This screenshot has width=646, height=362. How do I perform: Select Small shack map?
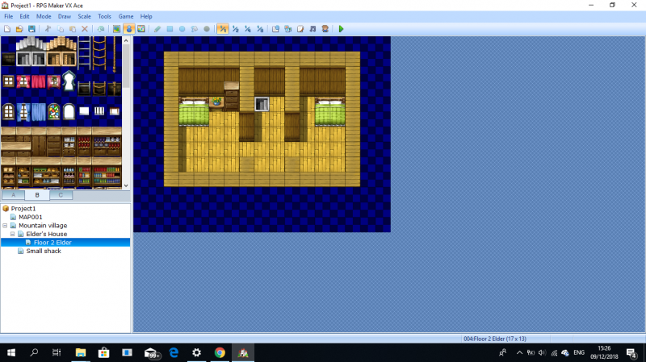click(44, 251)
